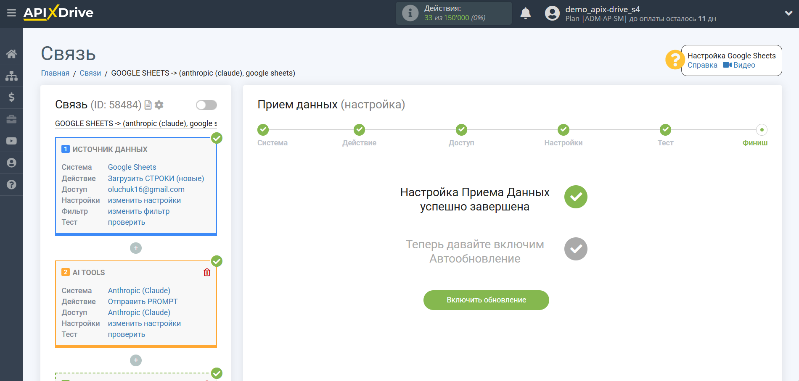Click the plus button below the AI TOOLS block
Viewport: 799px width, 381px height.
[135, 360]
